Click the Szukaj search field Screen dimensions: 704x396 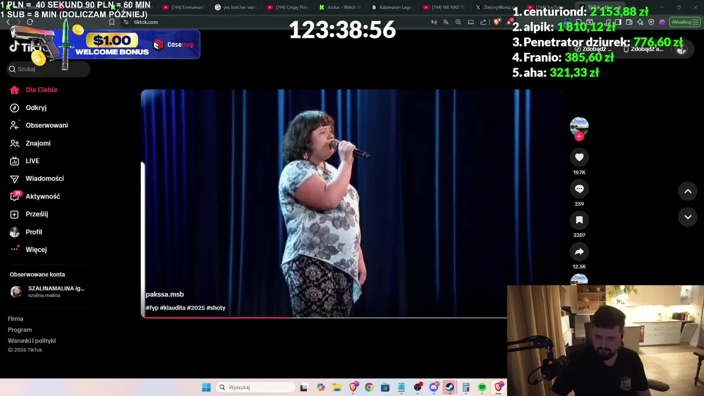click(48, 69)
